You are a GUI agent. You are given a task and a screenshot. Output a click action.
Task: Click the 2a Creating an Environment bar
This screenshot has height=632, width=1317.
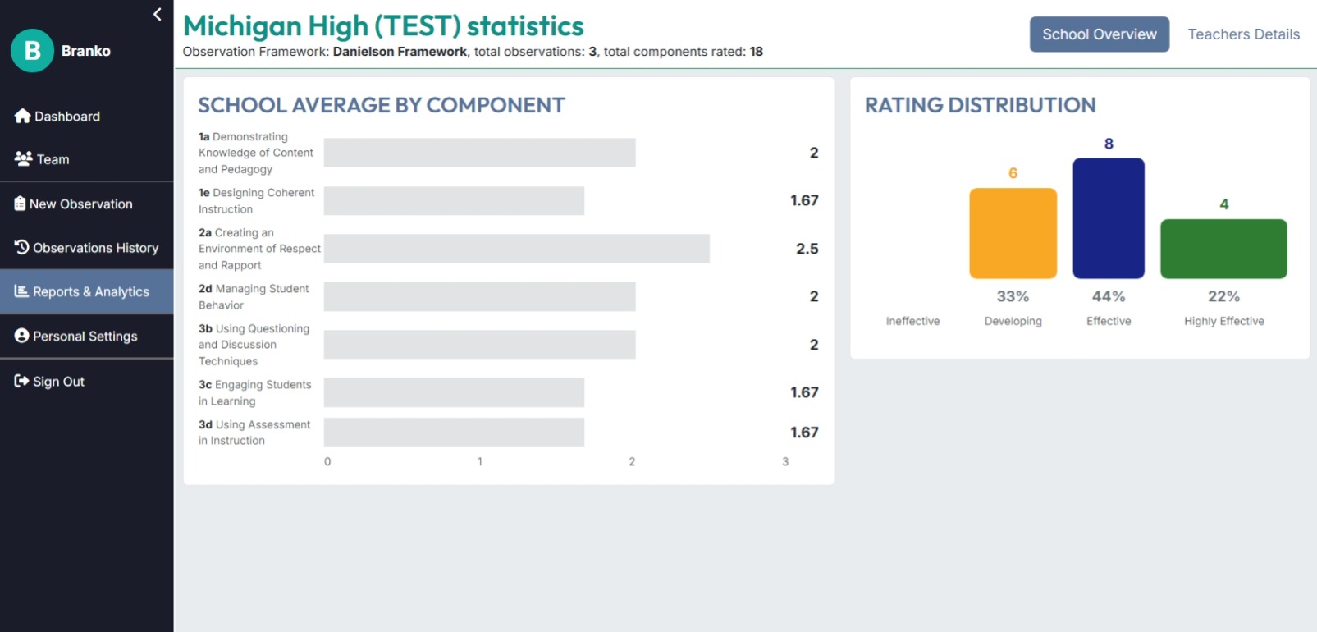(517, 249)
